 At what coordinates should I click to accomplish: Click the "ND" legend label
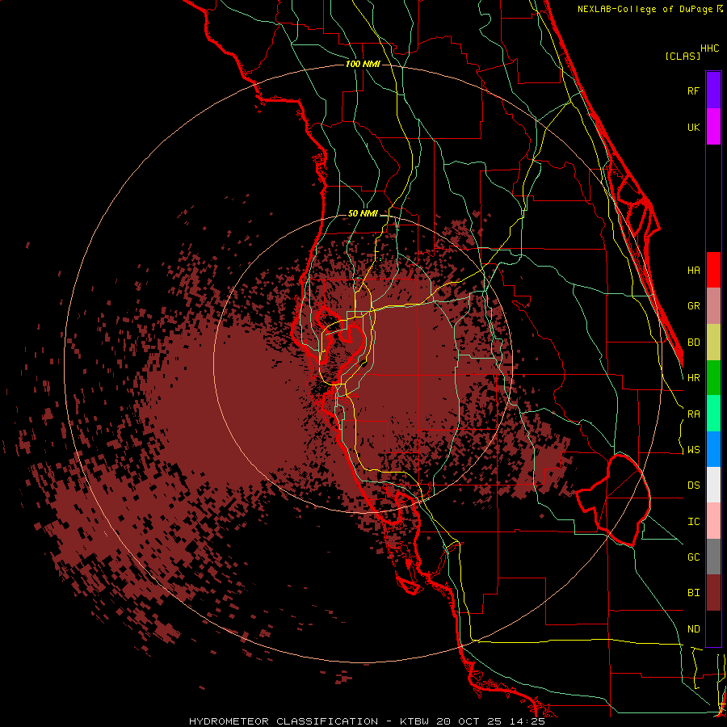click(693, 629)
